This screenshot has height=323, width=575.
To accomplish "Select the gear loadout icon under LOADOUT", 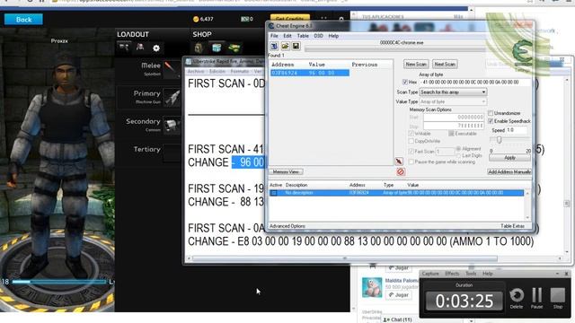I will [140, 48].
